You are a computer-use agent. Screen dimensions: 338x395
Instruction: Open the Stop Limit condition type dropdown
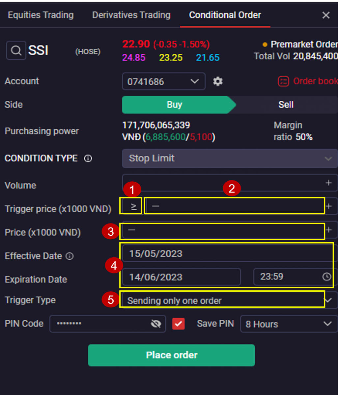[x=230, y=158]
